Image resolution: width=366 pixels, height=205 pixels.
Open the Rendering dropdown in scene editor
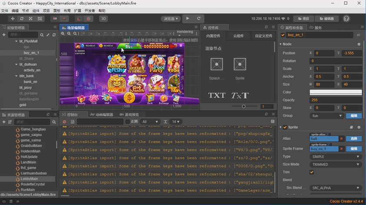185,33
